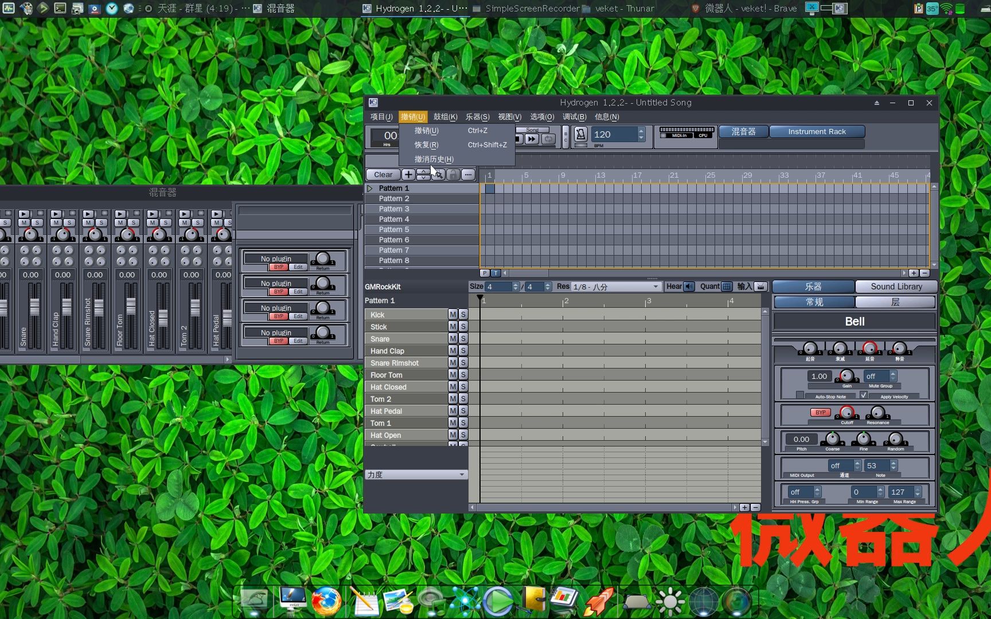Click the Clear button in song editor
Image resolution: width=991 pixels, height=619 pixels.
[x=383, y=175]
